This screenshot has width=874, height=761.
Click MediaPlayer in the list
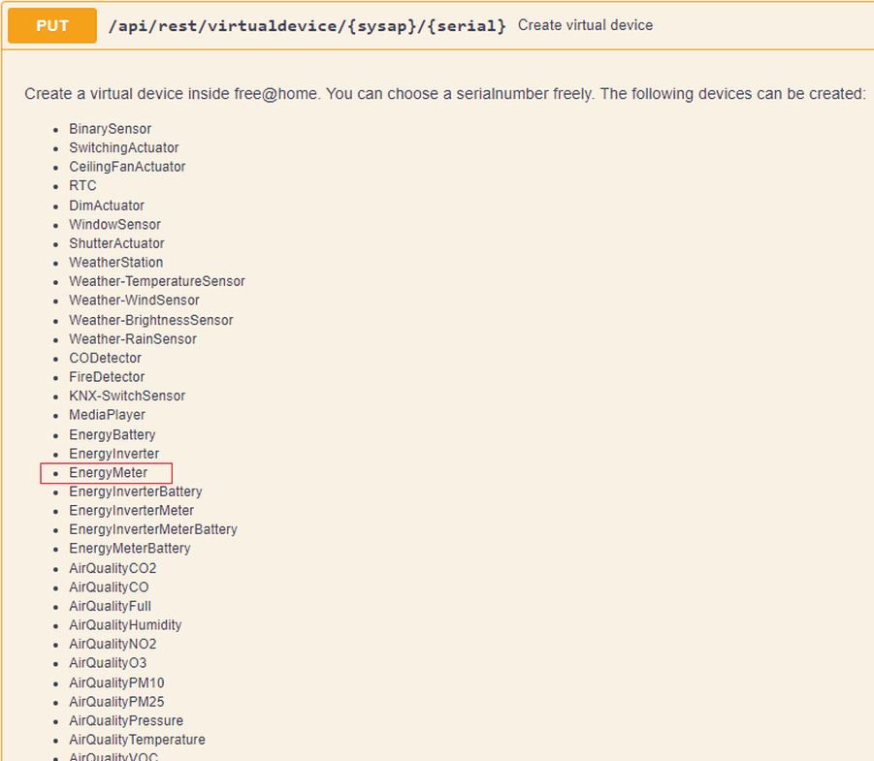(x=107, y=415)
